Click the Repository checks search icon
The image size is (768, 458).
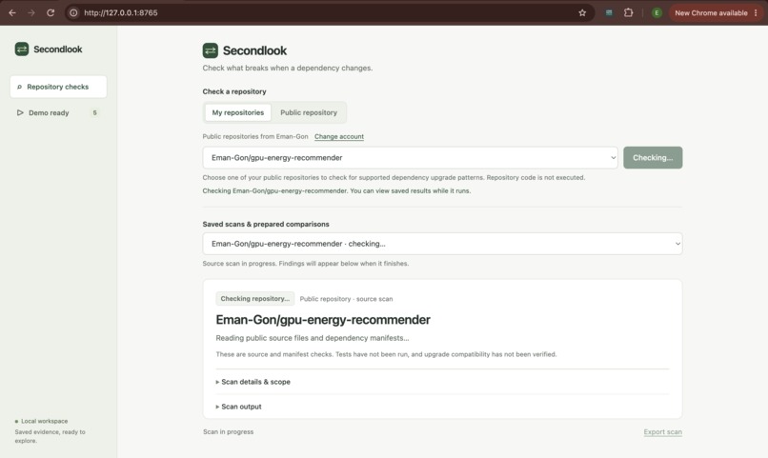(20, 87)
